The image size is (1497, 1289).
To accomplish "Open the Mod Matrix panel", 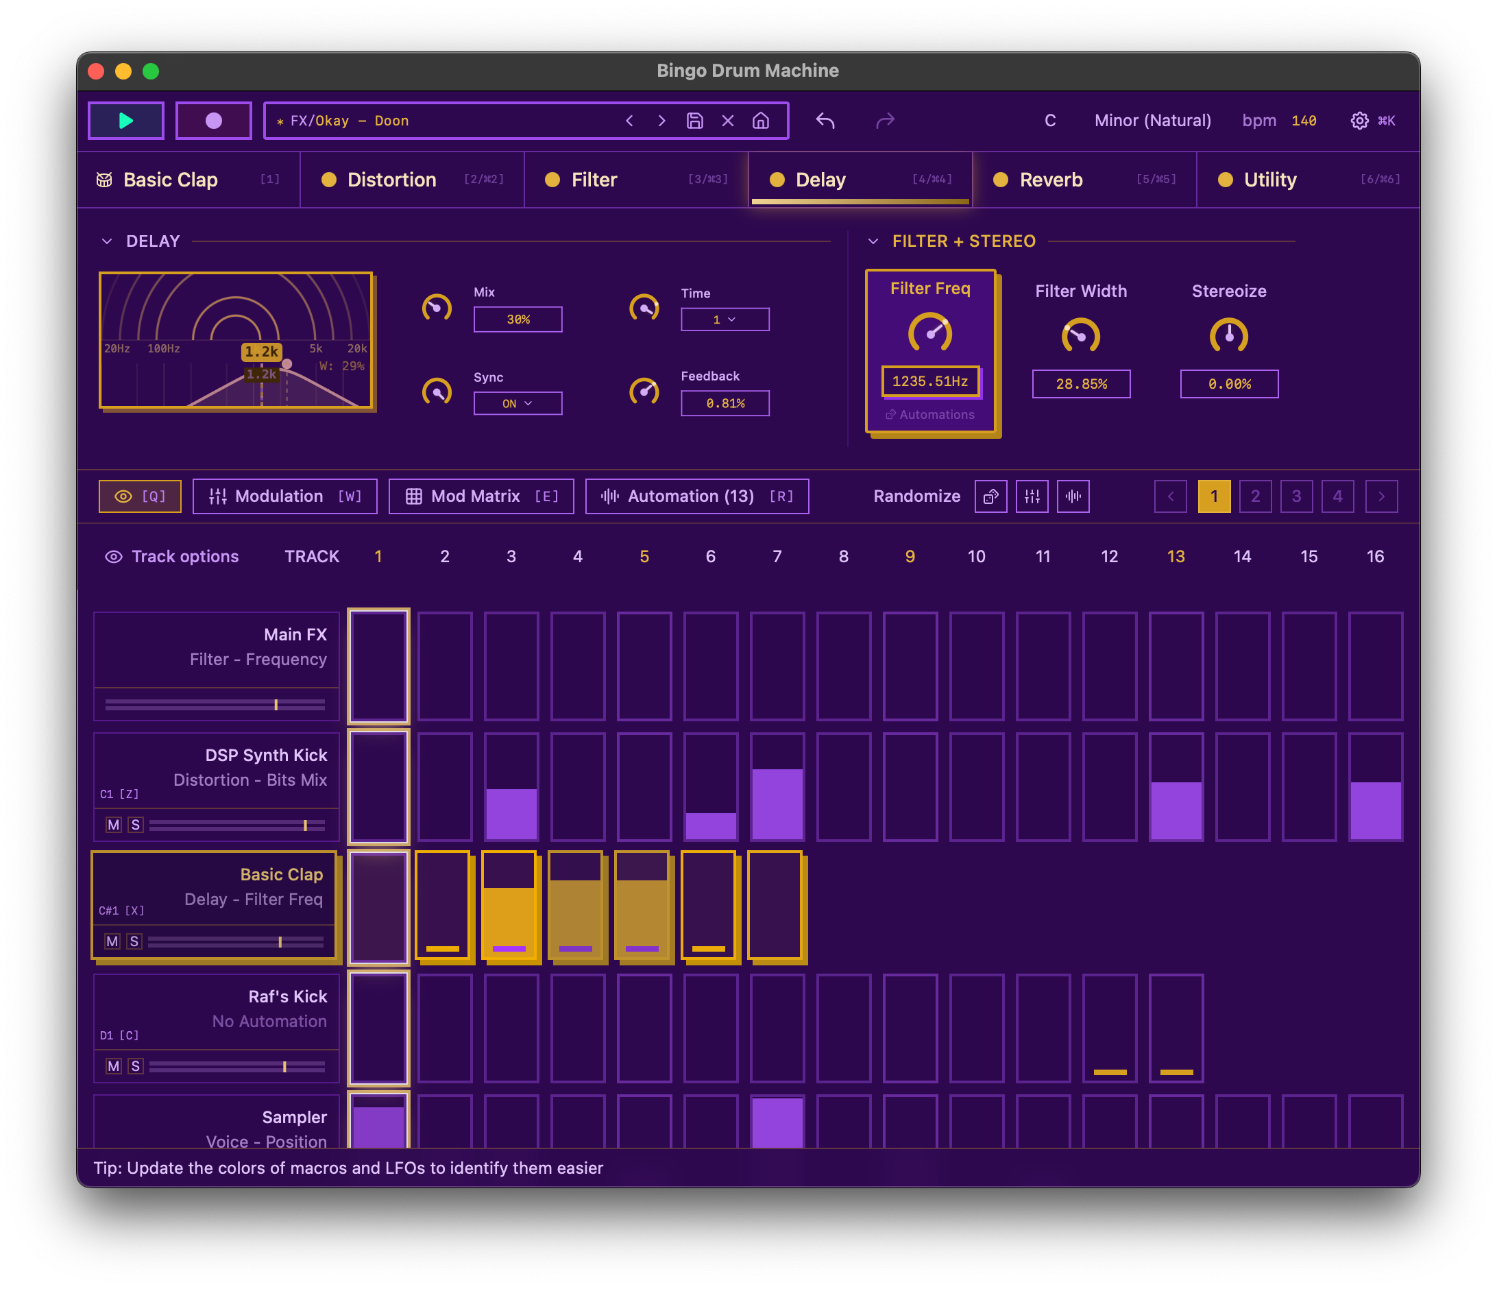I will point(481,496).
